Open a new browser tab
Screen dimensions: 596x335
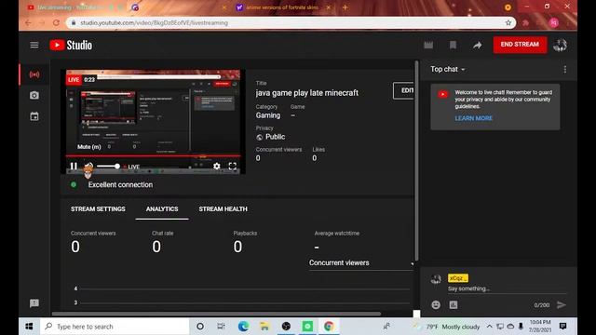[x=345, y=7]
